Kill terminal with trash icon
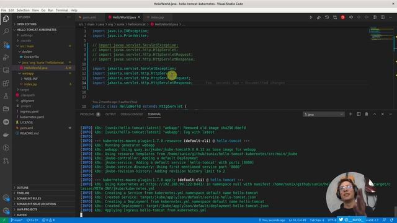The height and width of the screenshot is (223, 397). (x=367, y=114)
